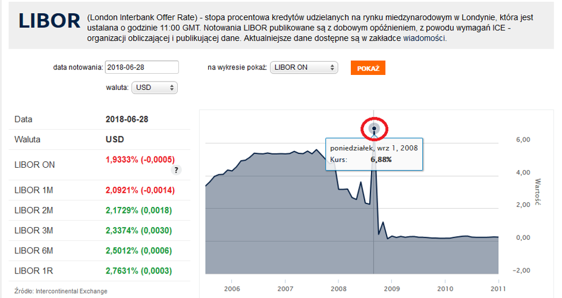Click the LIBOR 6M rate value
Image resolution: width=562 pixels, height=298 pixels.
click(x=140, y=250)
